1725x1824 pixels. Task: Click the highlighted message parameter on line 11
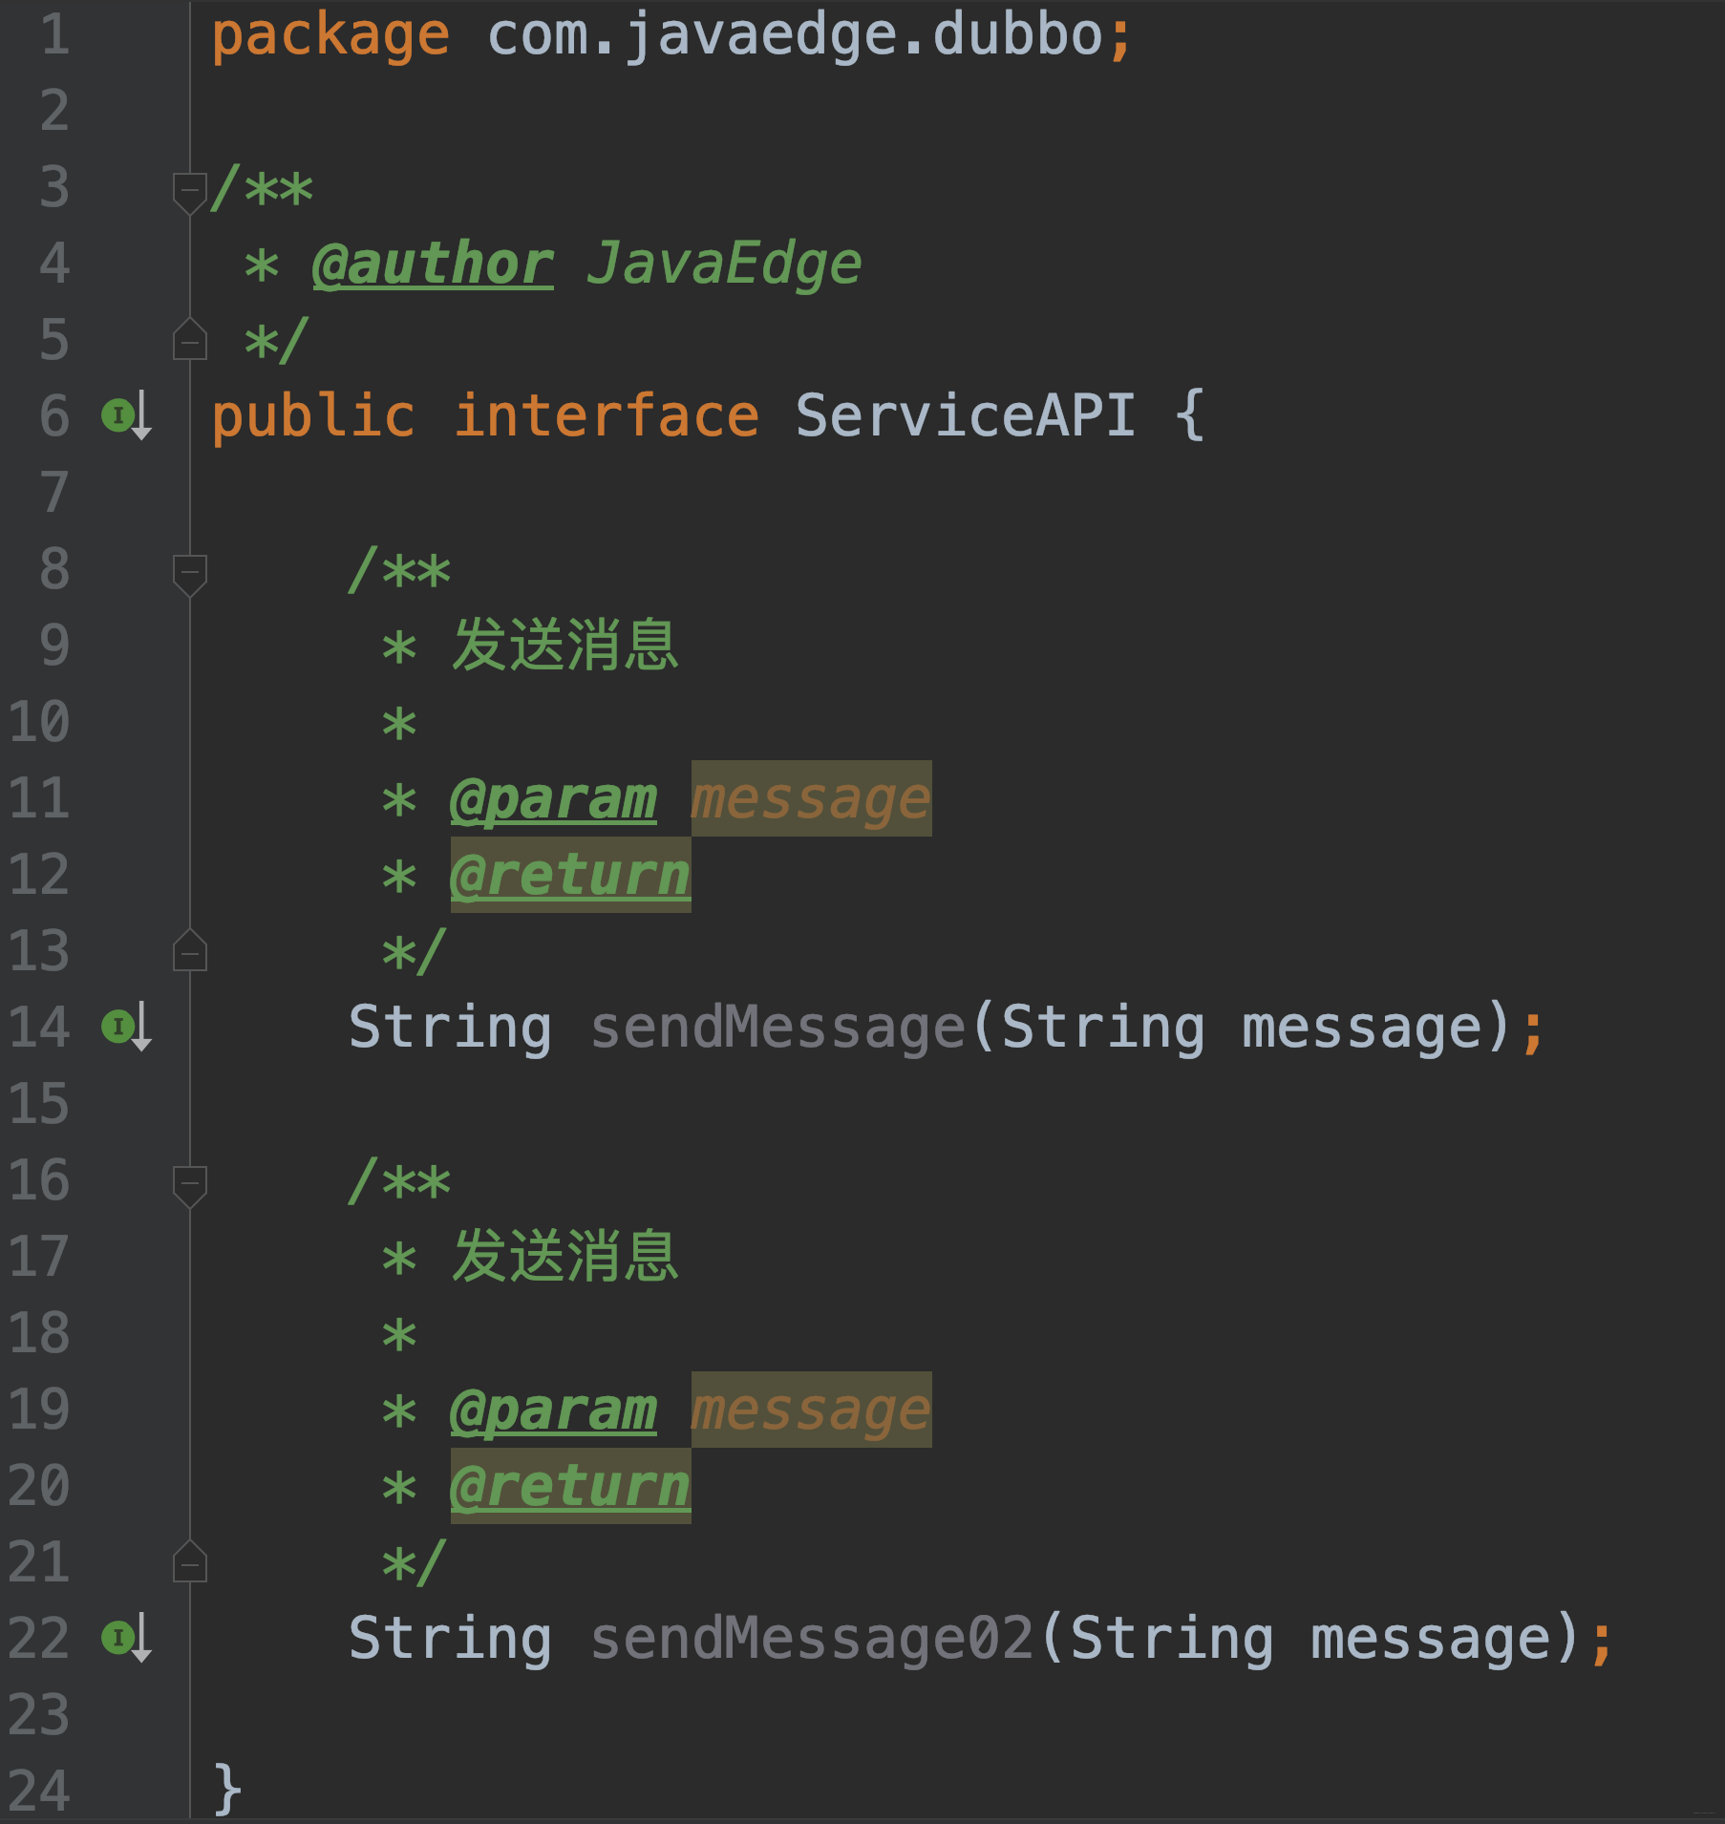click(x=811, y=798)
